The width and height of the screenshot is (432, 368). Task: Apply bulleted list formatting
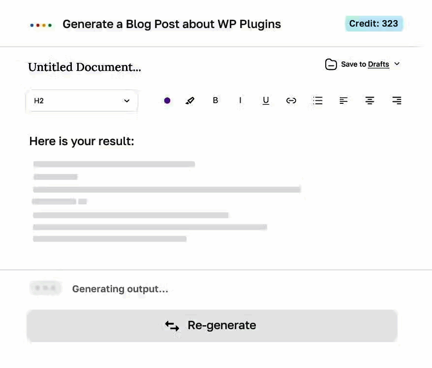[318, 100]
